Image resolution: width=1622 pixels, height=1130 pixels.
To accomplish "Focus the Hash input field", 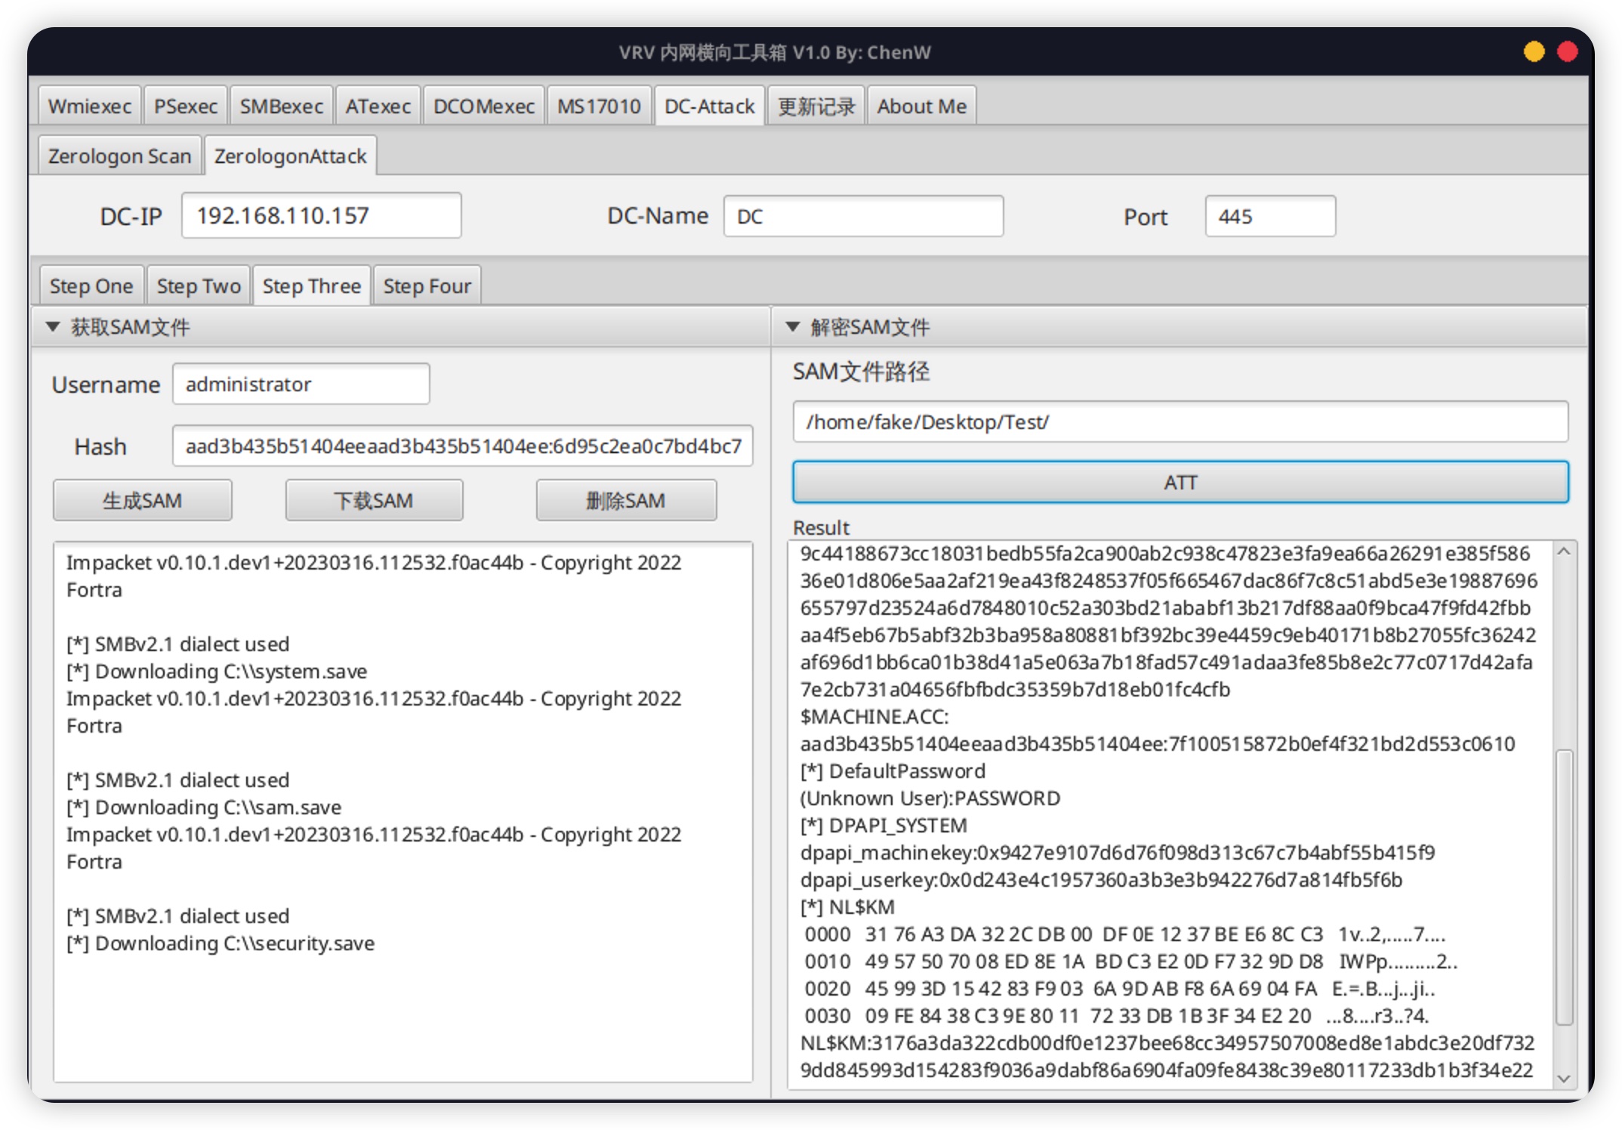I will [x=462, y=446].
